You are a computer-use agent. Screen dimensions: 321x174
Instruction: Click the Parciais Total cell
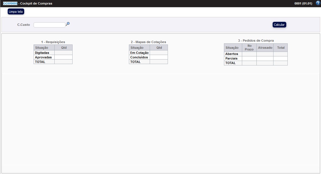point(280,58)
